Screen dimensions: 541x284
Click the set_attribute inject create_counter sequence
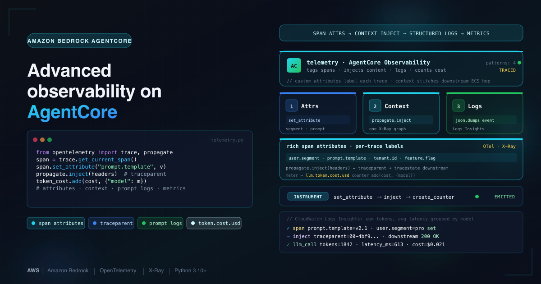tap(394, 197)
